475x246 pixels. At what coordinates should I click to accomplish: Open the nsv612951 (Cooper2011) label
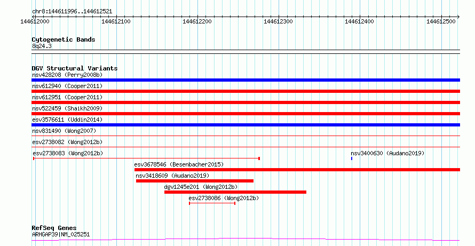coord(67,97)
